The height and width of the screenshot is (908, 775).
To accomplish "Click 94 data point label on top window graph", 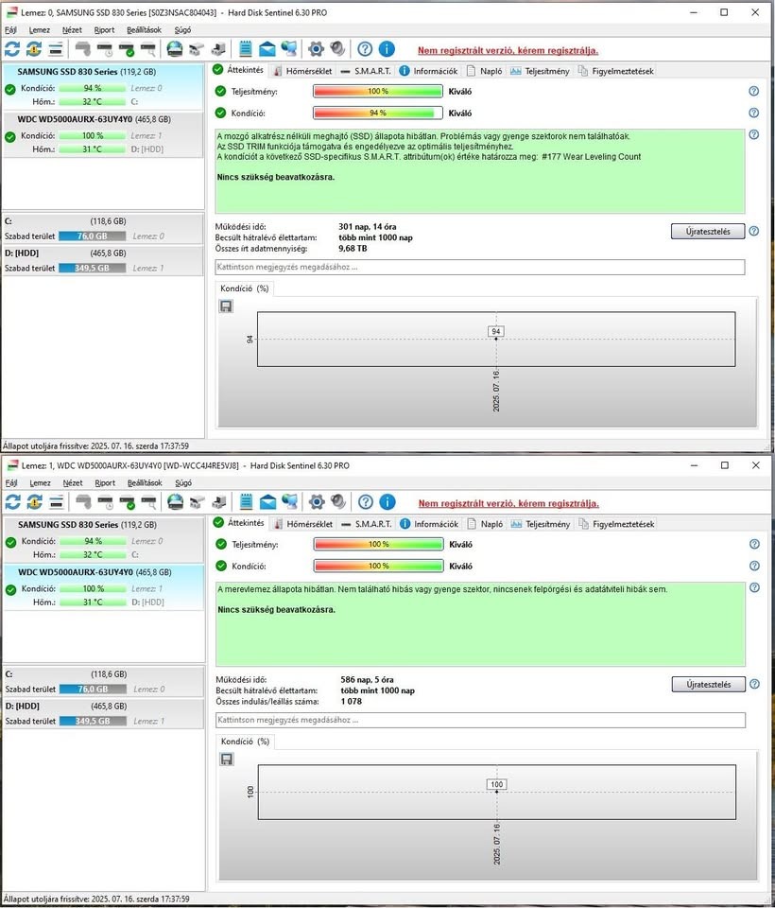I will click(x=496, y=331).
